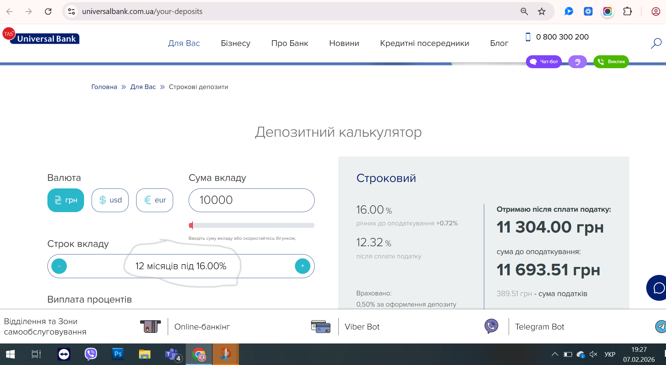Viewport: 666px width, 365px height.
Task: Open the blue chat-arrow browser extension
Action: (x=569, y=11)
